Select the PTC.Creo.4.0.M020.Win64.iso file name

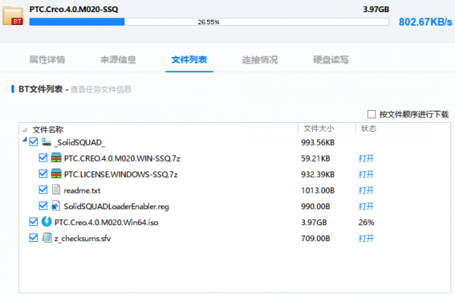point(106,222)
